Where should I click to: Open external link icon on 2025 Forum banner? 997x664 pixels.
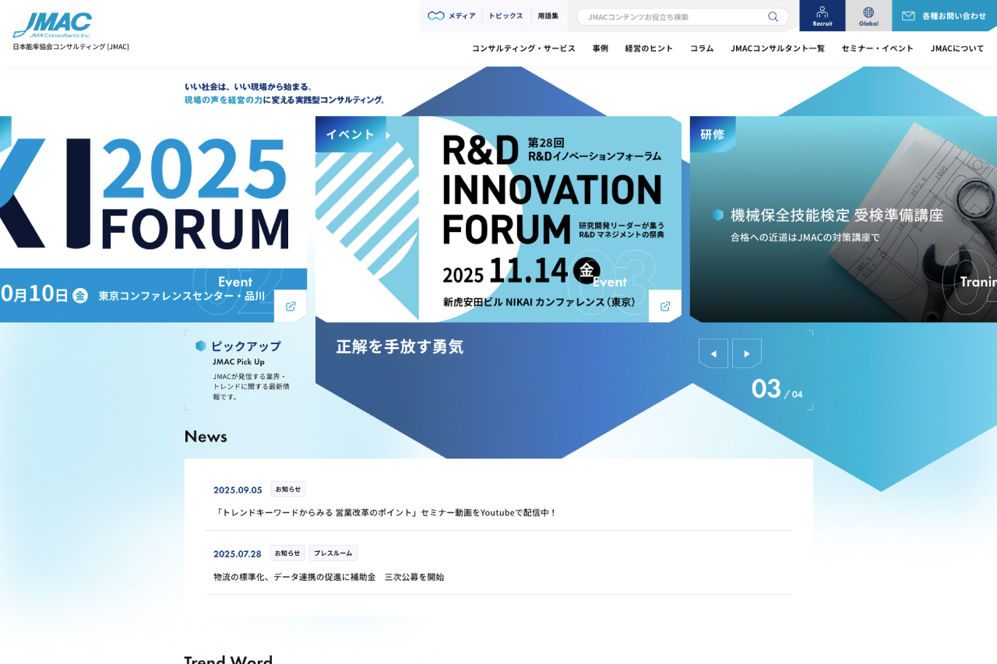click(291, 306)
